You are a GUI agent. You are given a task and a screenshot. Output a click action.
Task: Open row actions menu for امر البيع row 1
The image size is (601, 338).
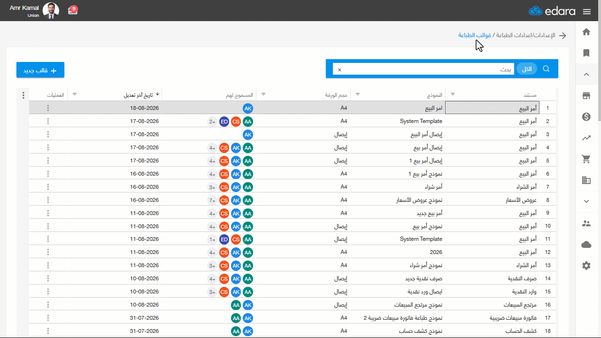(x=48, y=108)
